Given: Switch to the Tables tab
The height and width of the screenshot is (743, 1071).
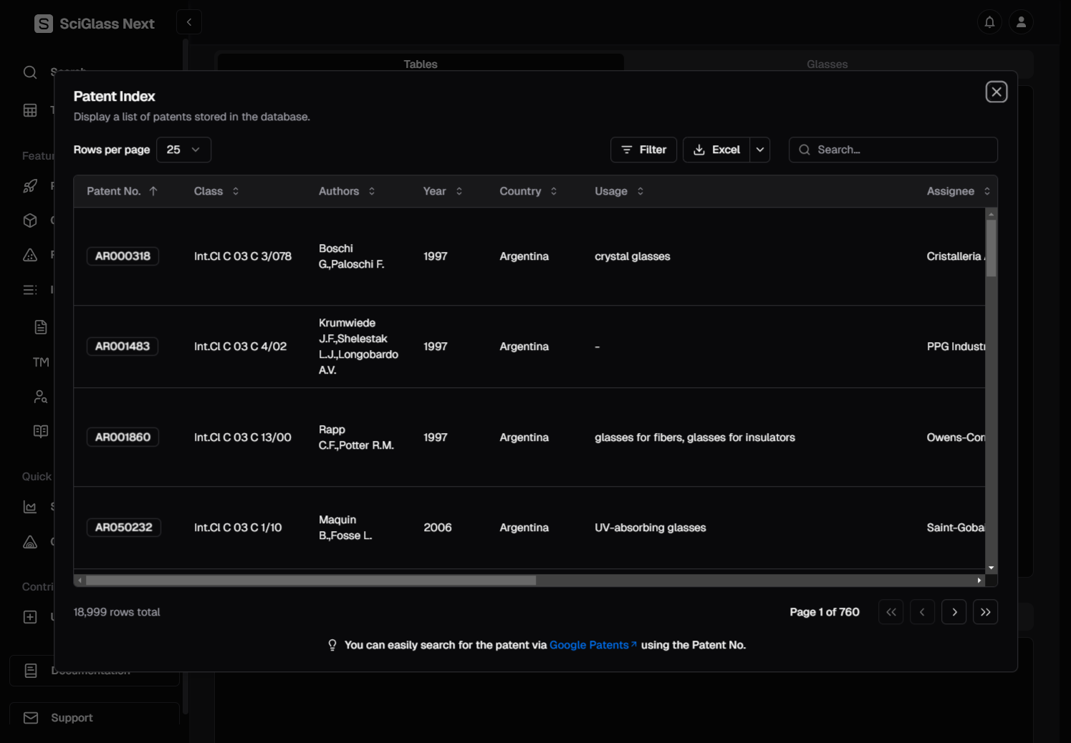Looking at the screenshot, I should point(420,64).
